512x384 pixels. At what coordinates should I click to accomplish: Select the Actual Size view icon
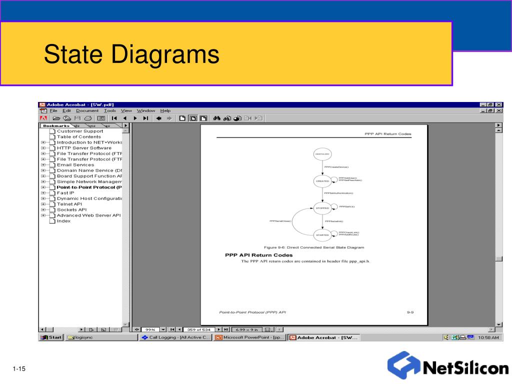tap(182, 118)
